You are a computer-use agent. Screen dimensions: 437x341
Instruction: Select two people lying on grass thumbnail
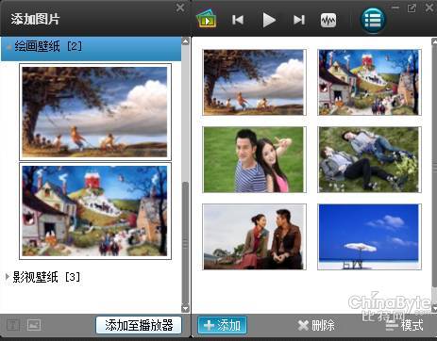(x=369, y=159)
